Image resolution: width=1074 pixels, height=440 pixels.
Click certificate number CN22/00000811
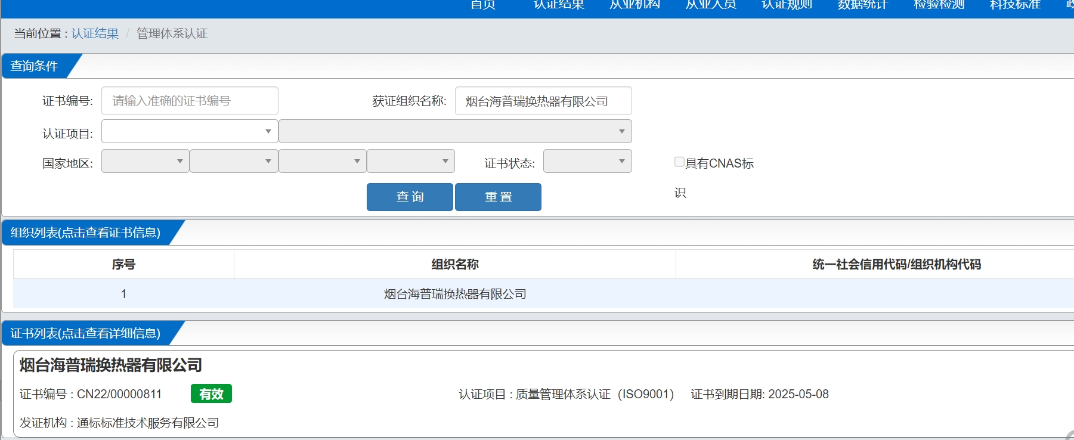(119, 394)
